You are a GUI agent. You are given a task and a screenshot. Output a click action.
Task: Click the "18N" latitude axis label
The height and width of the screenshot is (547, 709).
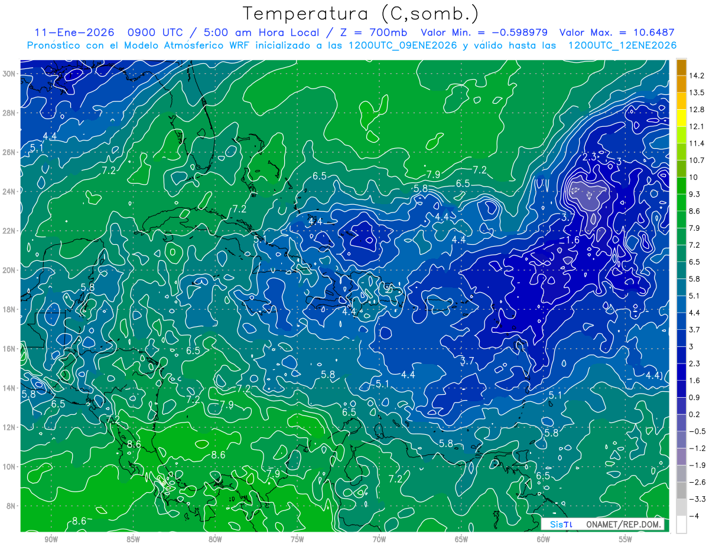10,309
